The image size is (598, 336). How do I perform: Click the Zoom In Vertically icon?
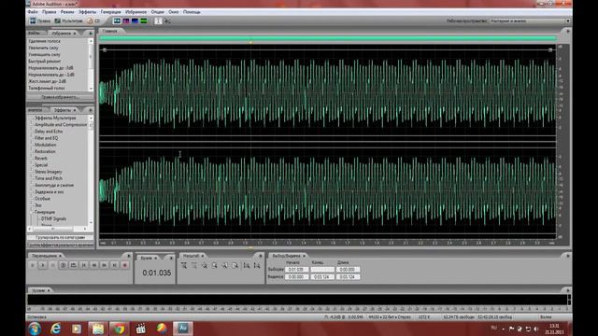tap(247, 265)
